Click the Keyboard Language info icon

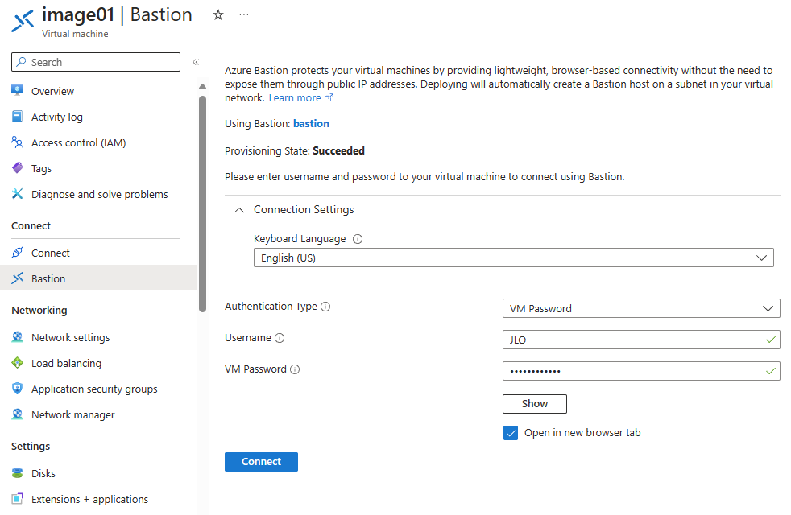358,239
